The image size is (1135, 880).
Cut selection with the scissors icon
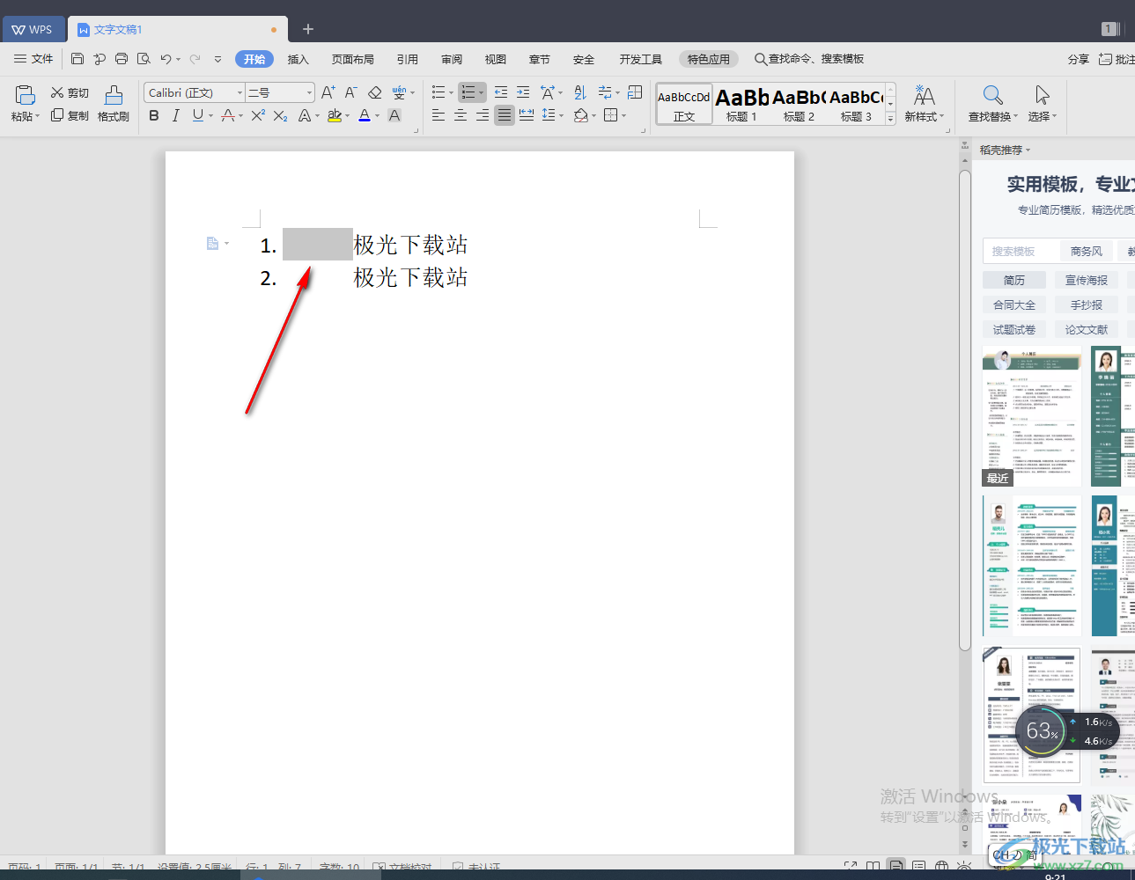pyautogui.click(x=57, y=92)
